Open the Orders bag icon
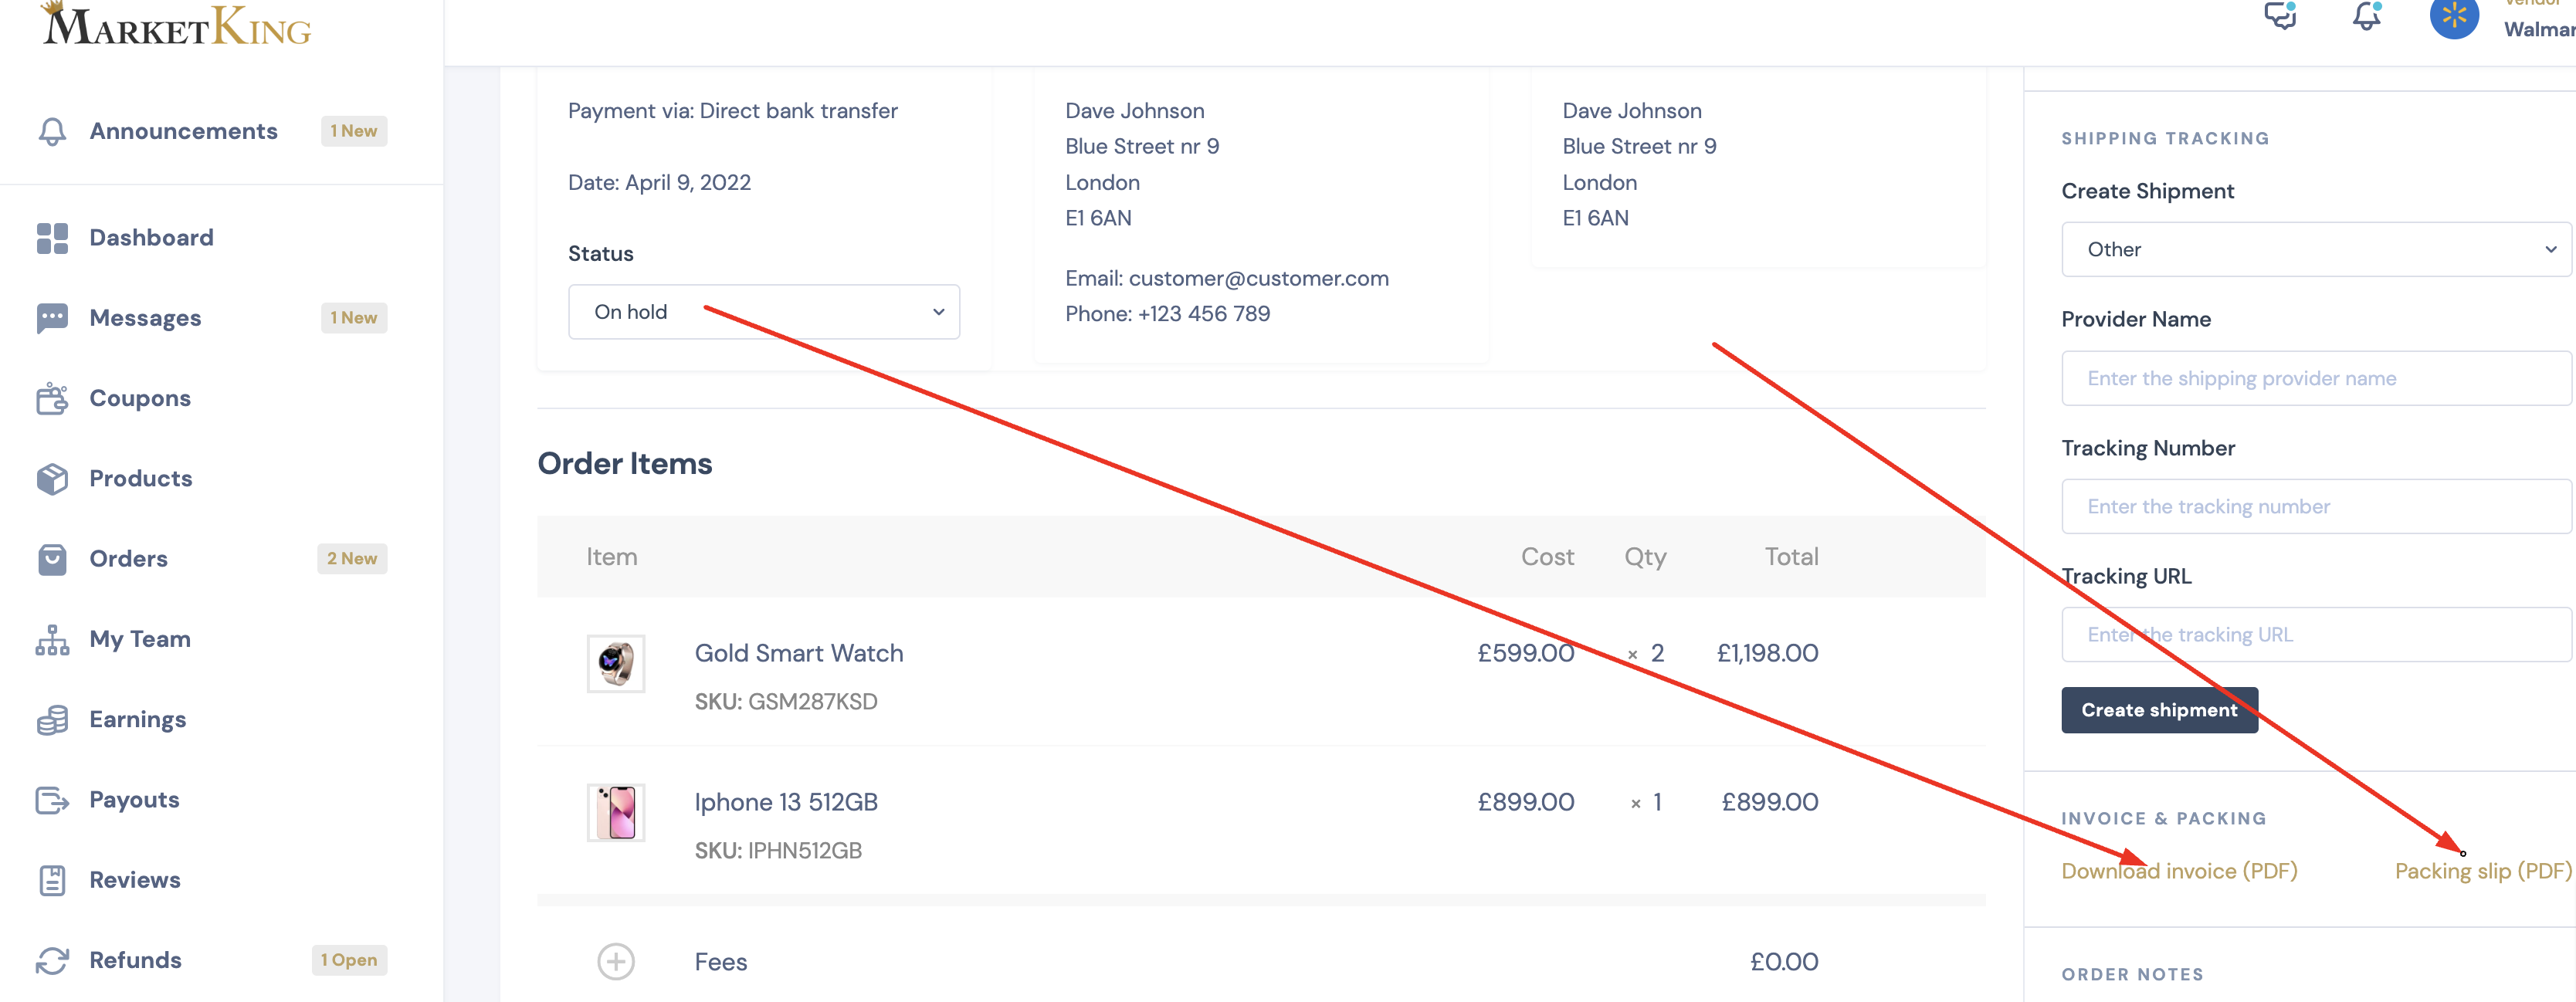Screen dimensions: 2576x1002 pos(52,559)
